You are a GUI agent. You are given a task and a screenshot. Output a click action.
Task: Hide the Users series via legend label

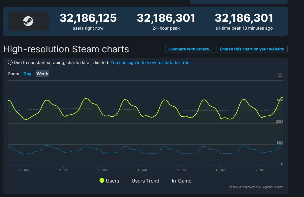pyautogui.click(x=113, y=181)
